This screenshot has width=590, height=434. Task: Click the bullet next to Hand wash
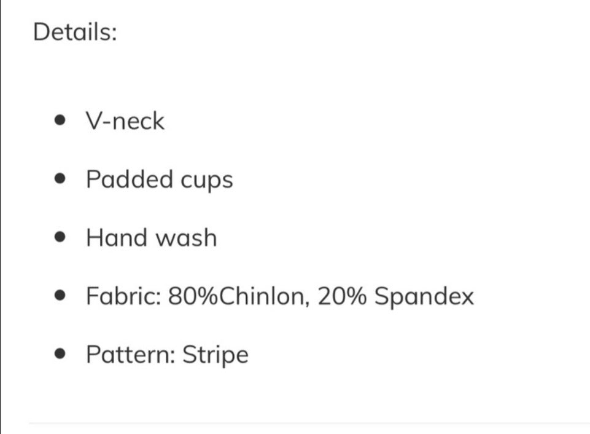pyautogui.click(x=60, y=238)
